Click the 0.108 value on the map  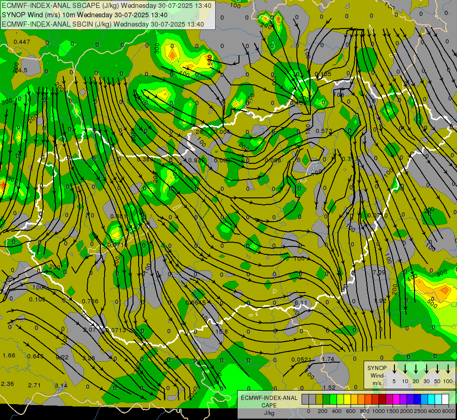click(37, 299)
